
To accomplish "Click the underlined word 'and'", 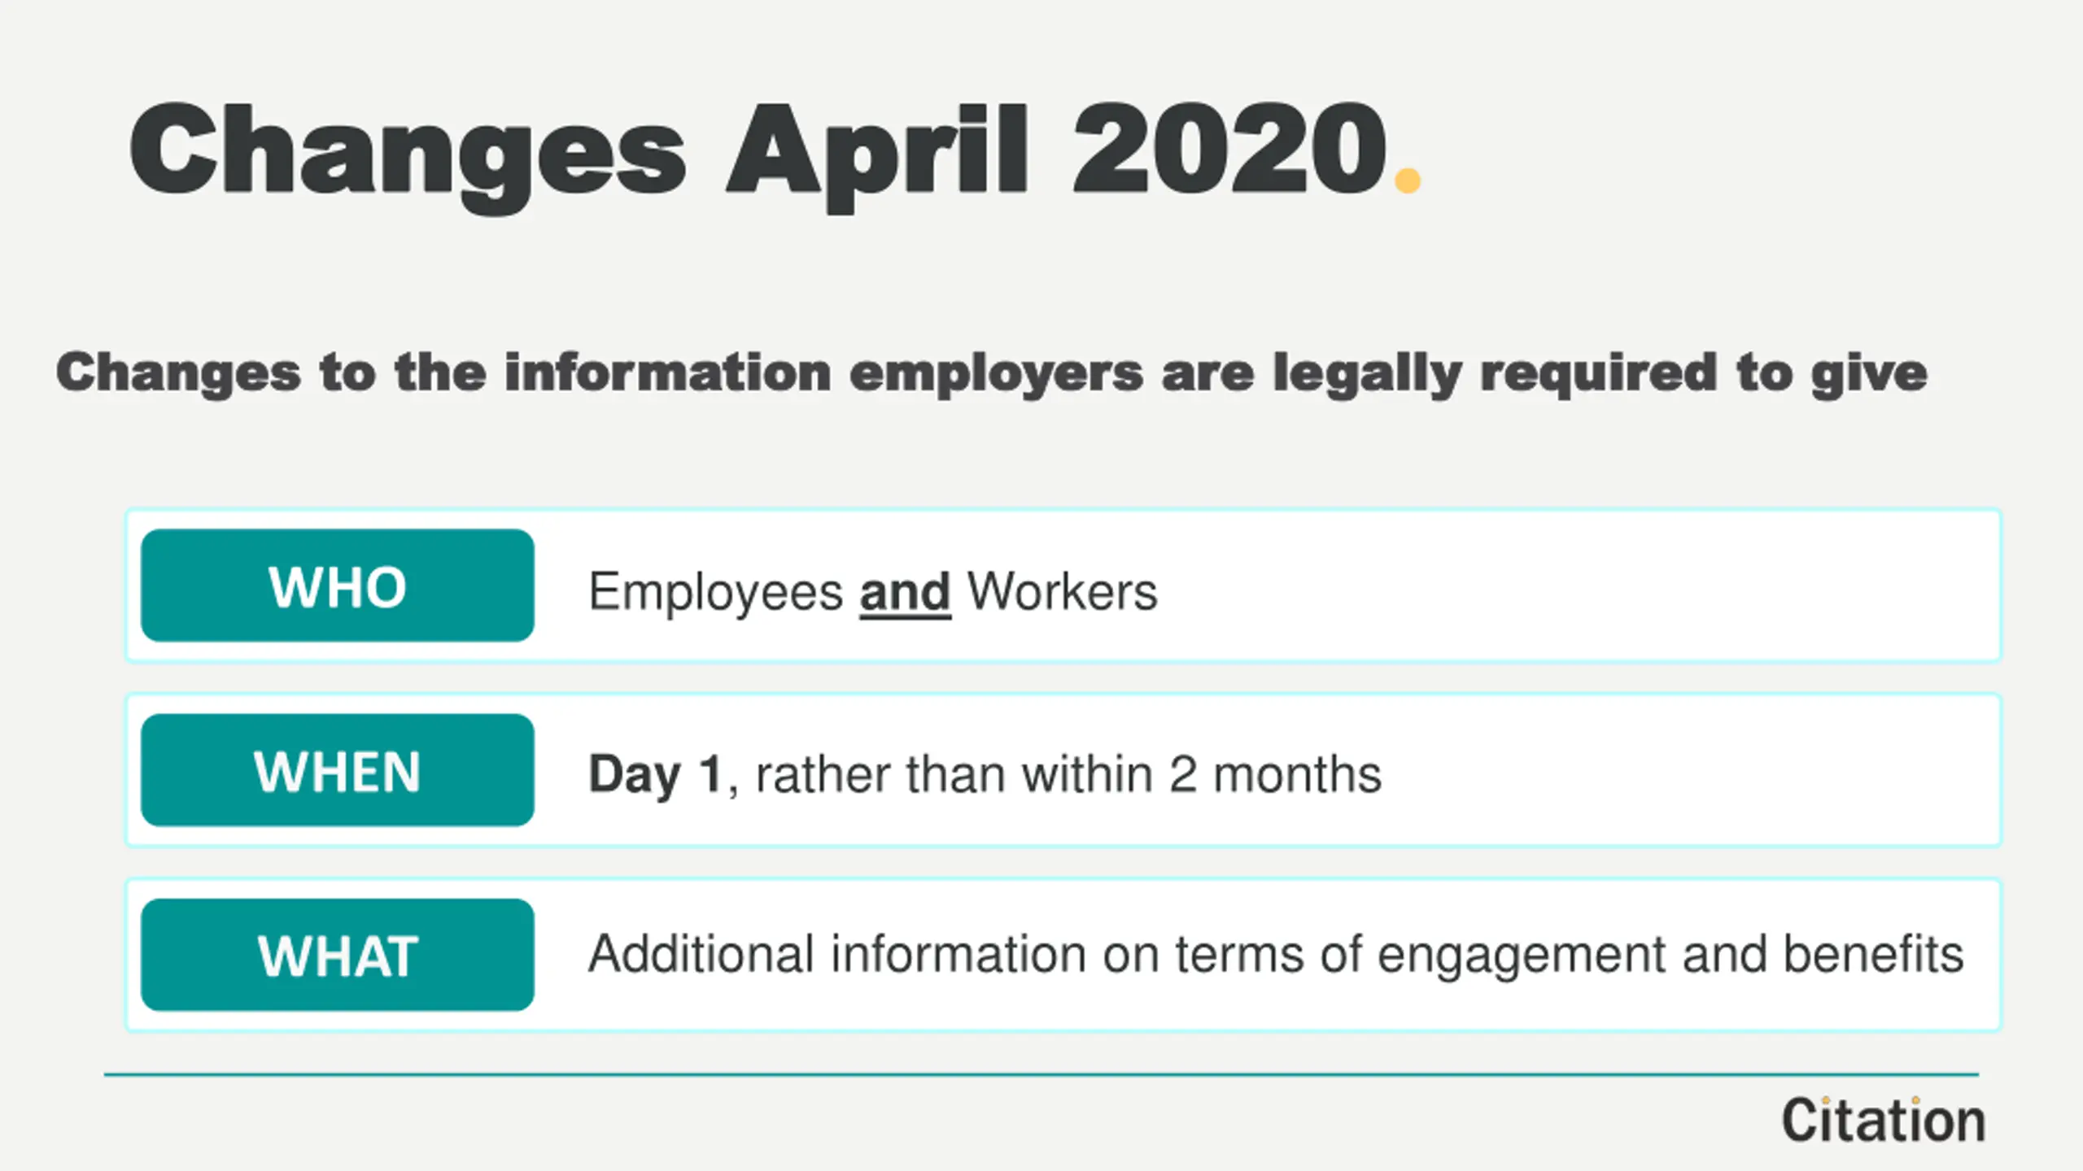I will (905, 592).
